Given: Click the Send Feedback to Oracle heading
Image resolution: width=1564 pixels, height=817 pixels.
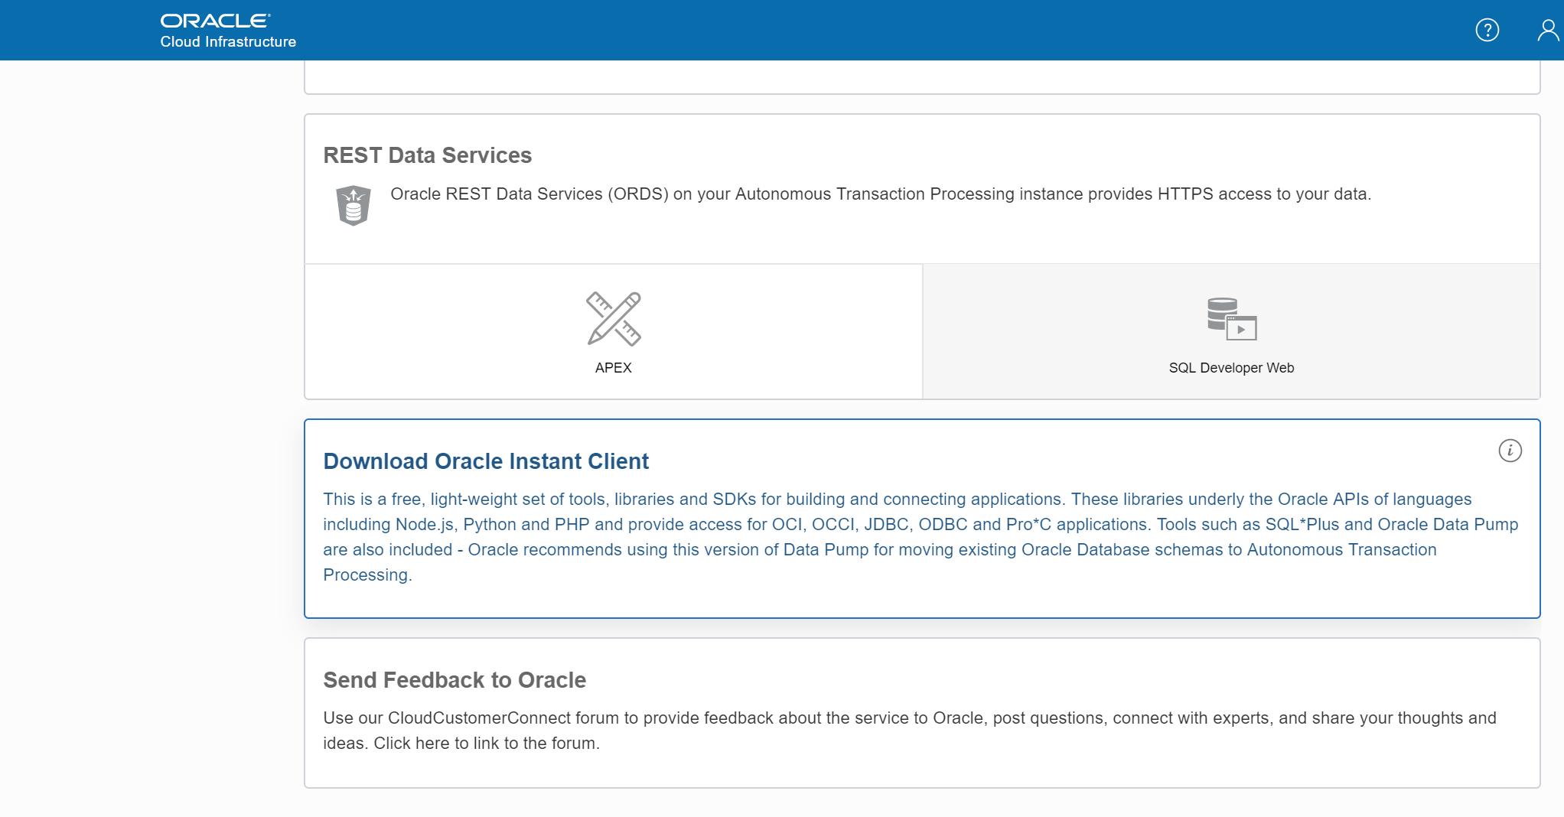Looking at the screenshot, I should click(455, 680).
